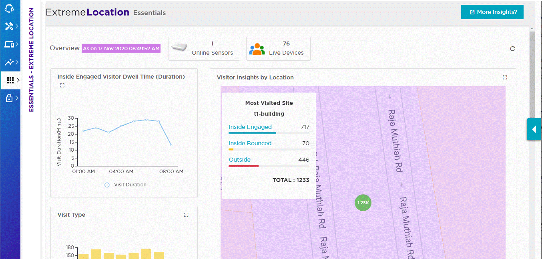Screen dimensions: 542x259
Task: Click the refresh icon in Overview row
Action: 512,49
